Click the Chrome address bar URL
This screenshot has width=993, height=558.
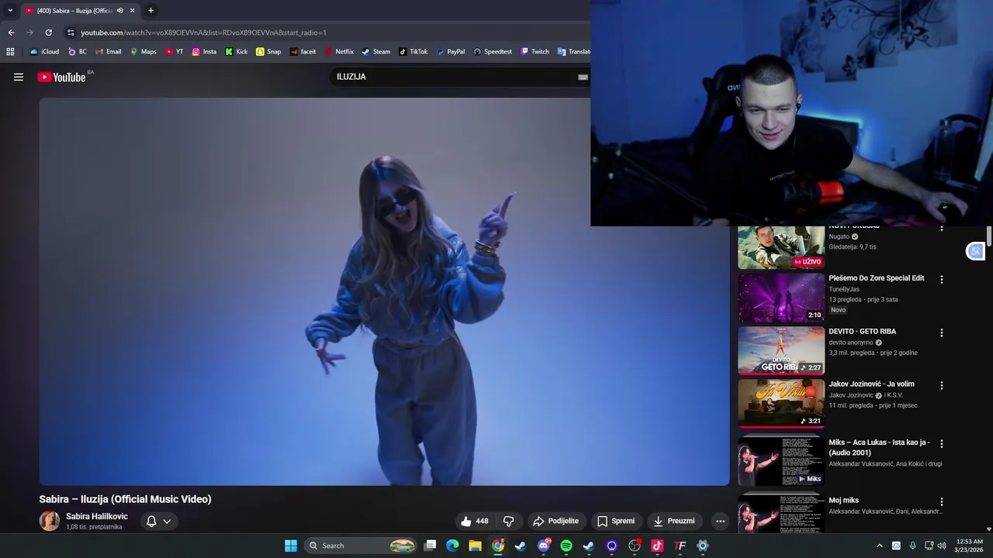click(x=203, y=33)
